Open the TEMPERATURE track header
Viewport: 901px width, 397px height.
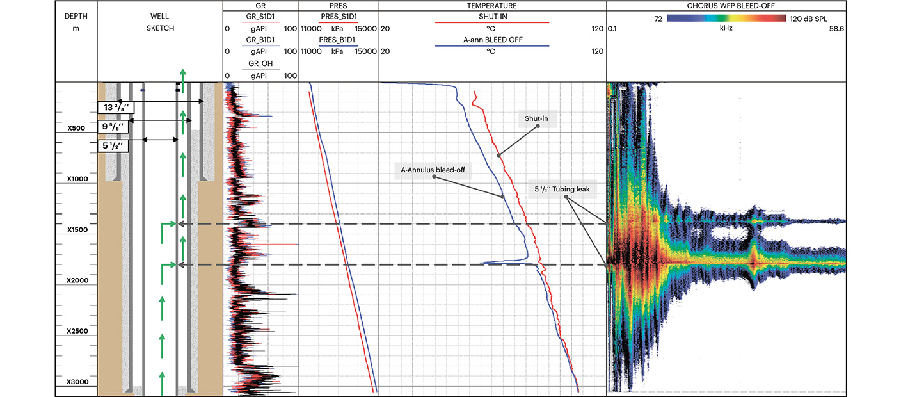coord(491,5)
